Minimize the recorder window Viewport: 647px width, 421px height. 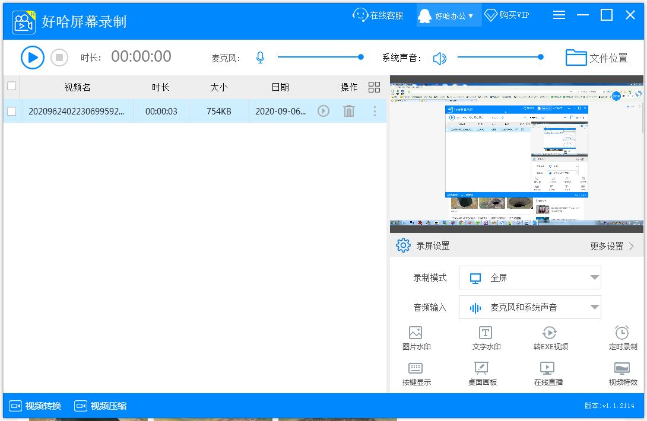coord(583,15)
